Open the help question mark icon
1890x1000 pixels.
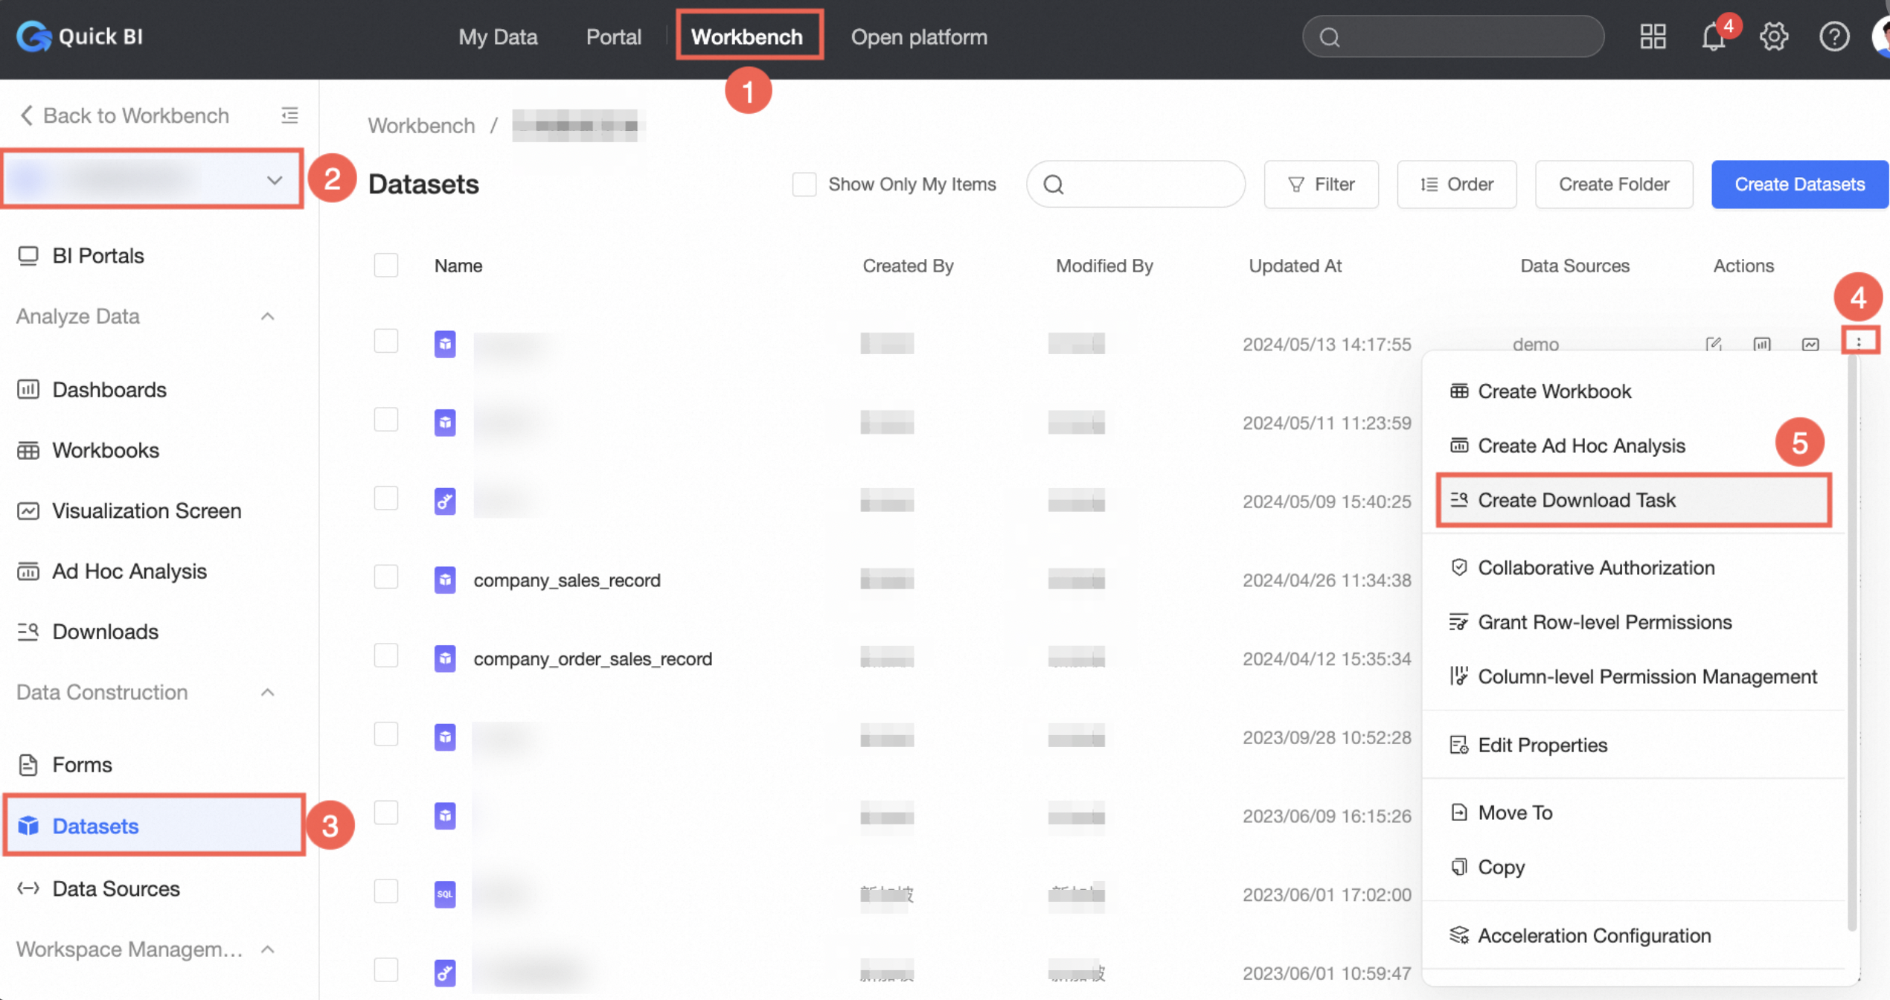[x=1833, y=36]
